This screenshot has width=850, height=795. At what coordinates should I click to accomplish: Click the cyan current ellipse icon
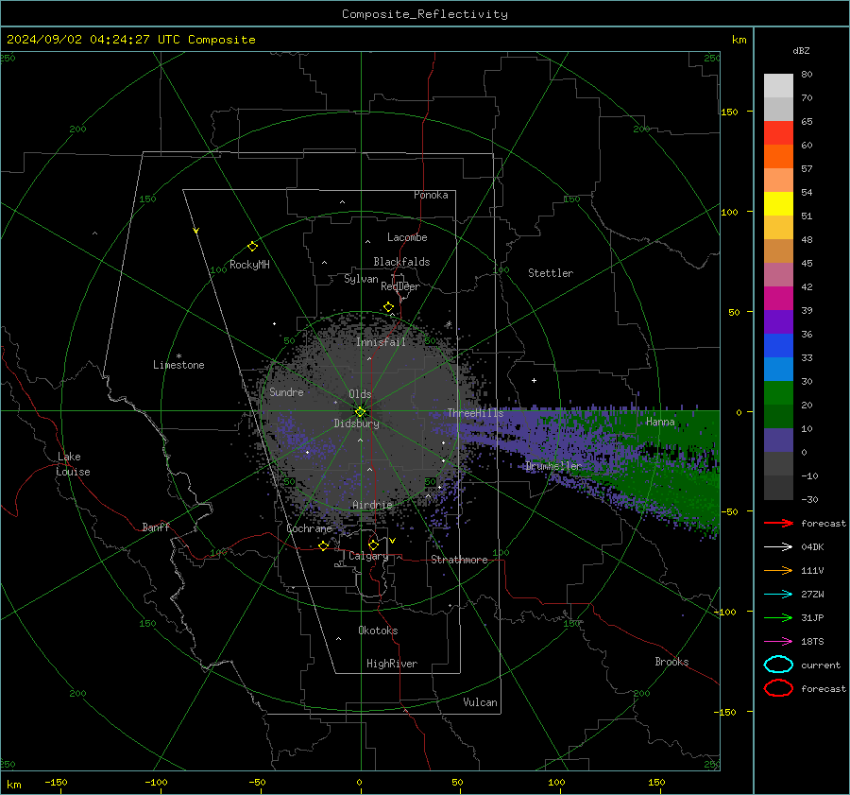[778, 665]
